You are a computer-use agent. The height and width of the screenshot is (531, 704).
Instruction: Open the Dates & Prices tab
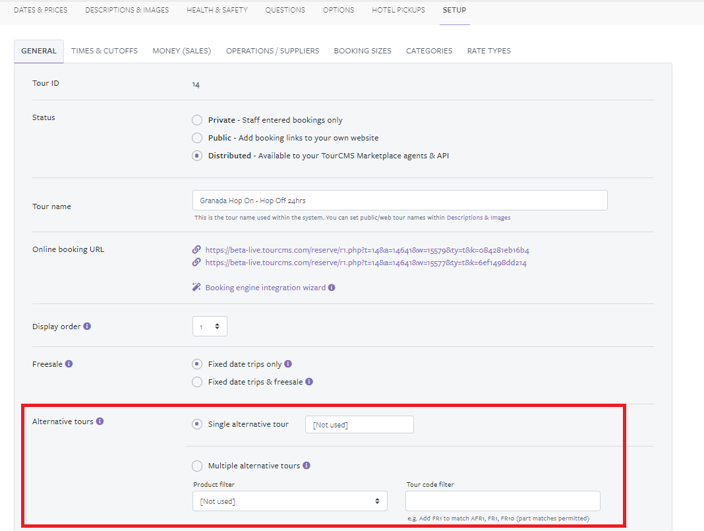pos(41,10)
